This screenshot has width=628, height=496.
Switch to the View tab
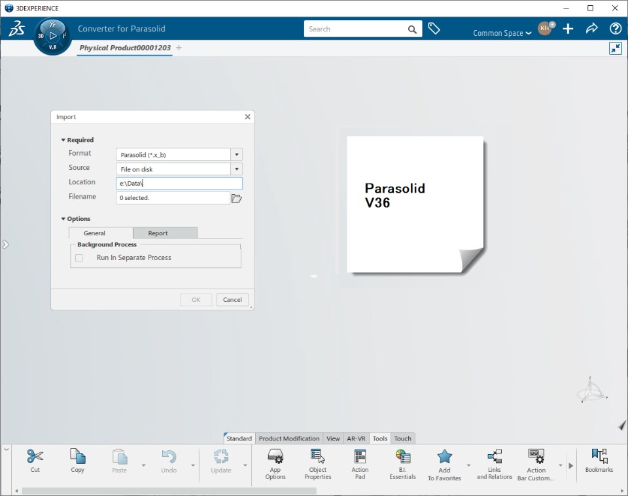tap(333, 438)
